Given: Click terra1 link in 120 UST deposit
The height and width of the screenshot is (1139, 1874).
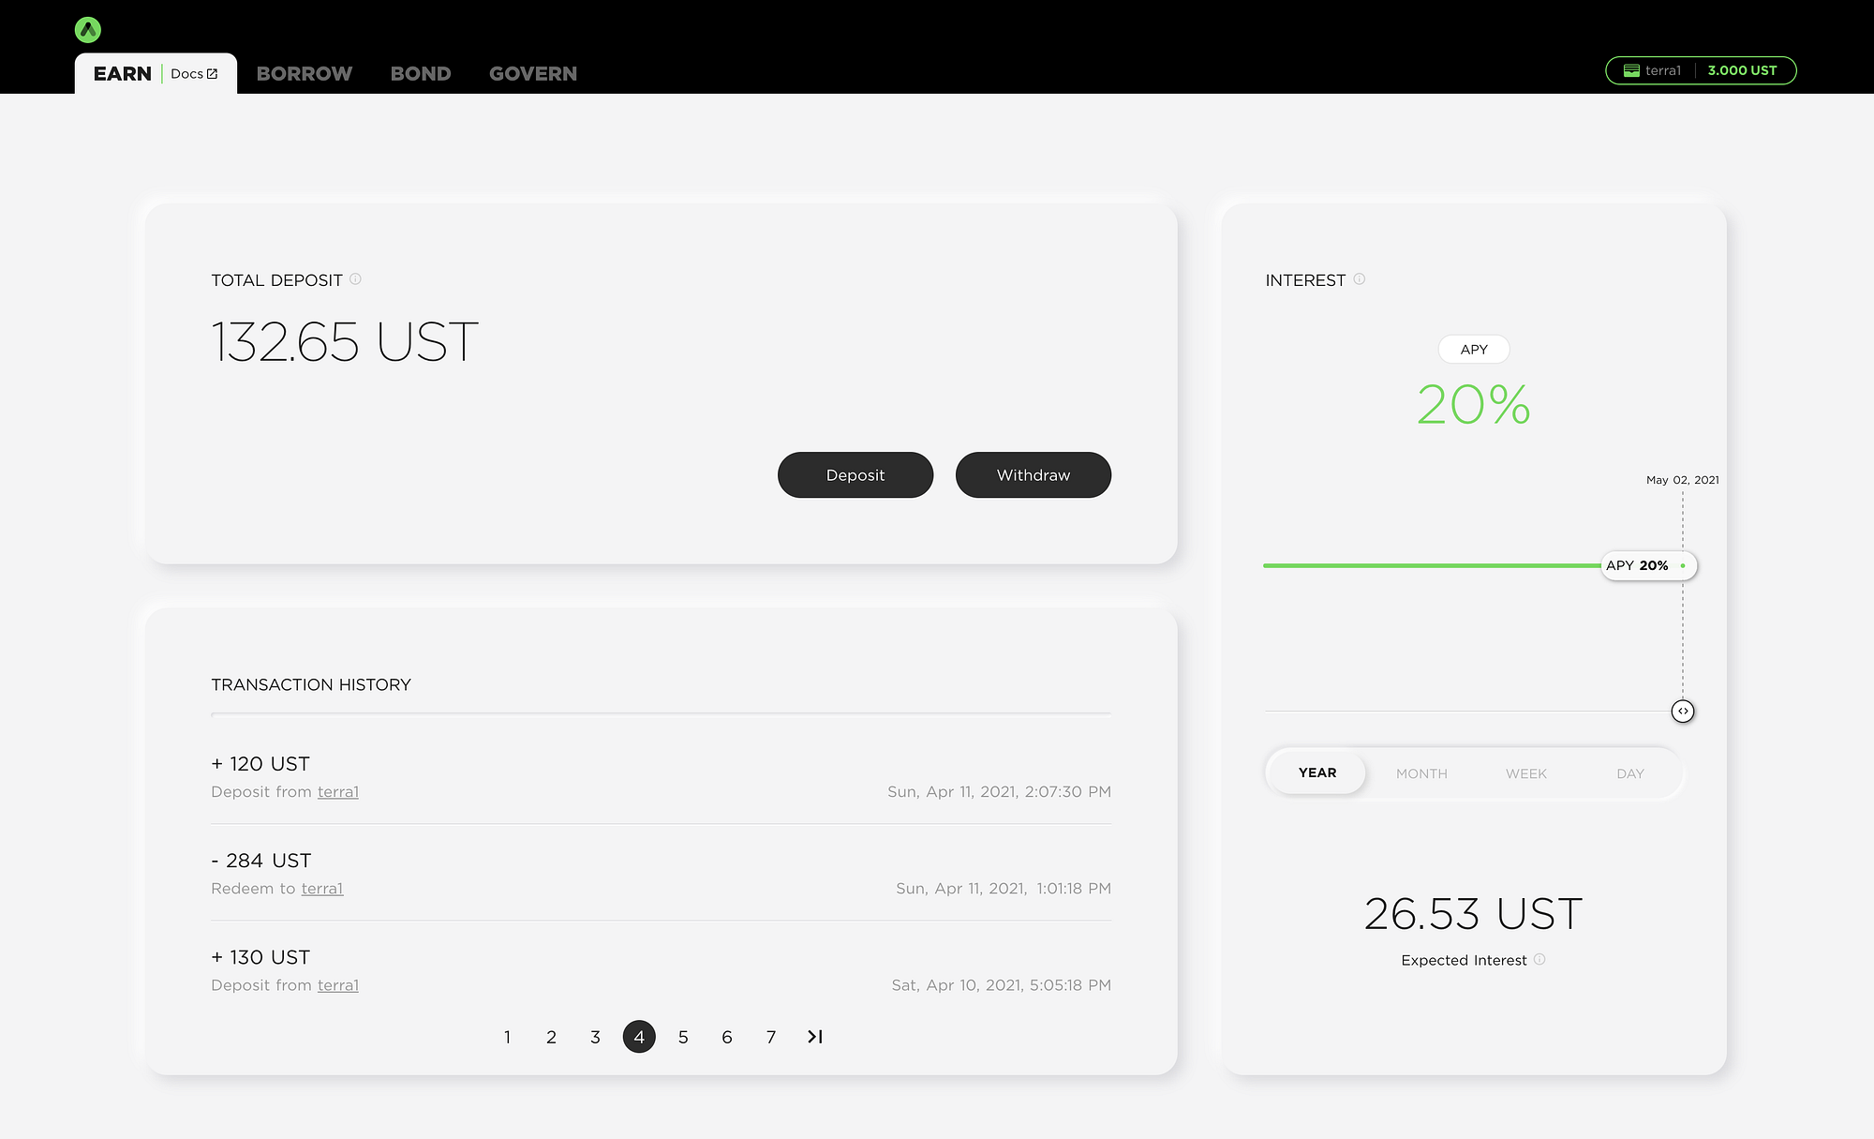Looking at the screenshot, I should coord(338,792).
